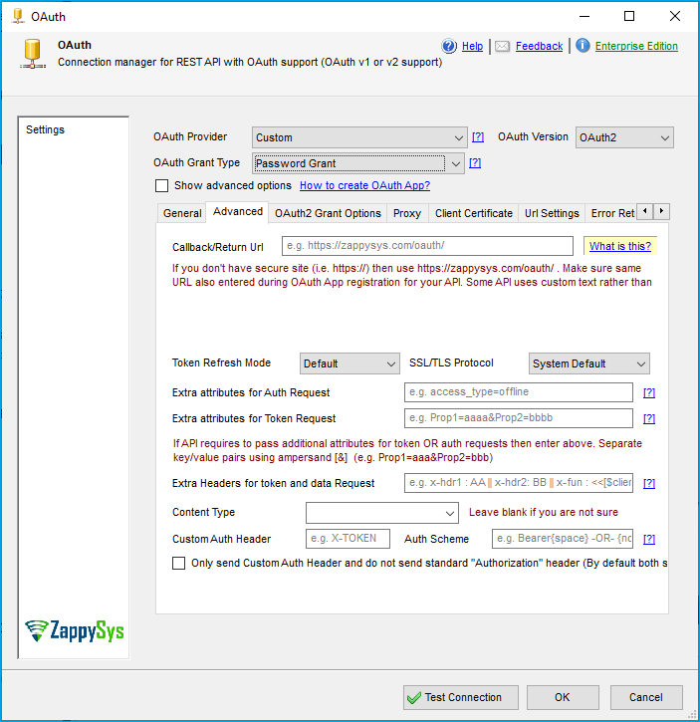Click the Feedback envelope icon
This screenshot has height=722, width=700.
pyautogui.click(x=503, y=47)
